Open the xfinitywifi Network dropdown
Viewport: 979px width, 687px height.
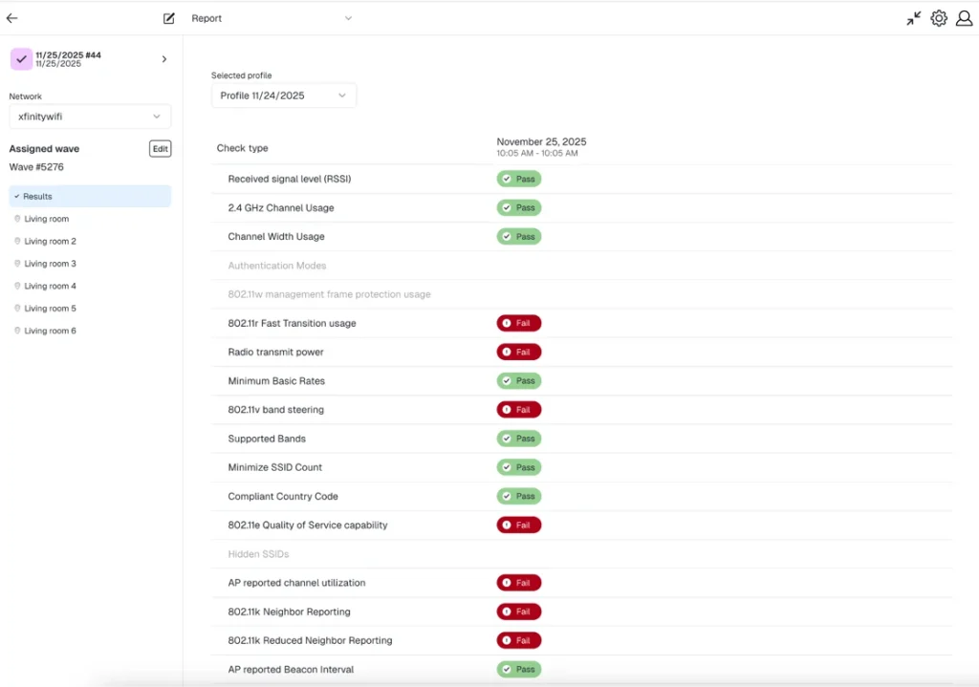[x=90, y=117]
